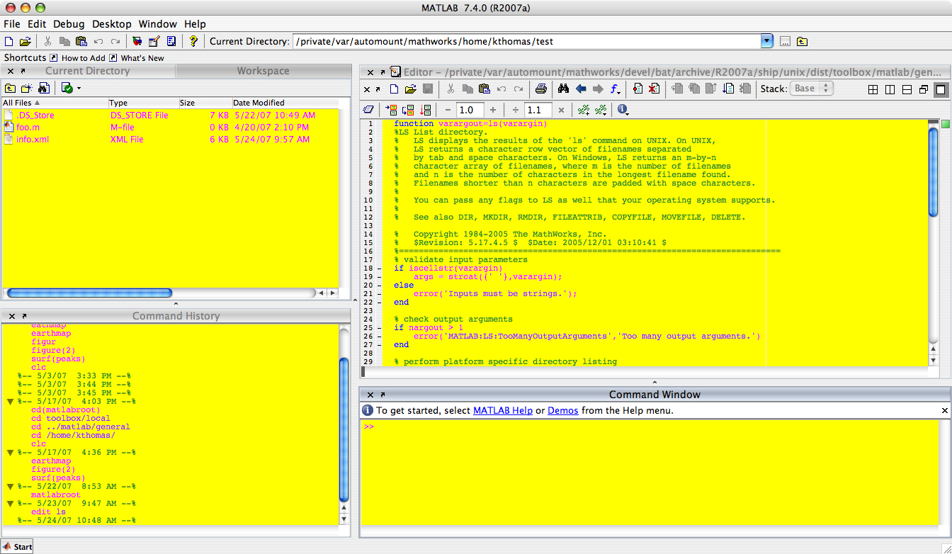This screenshot has height=554, width=952.
Task: Collapse the 5/17/07 4:03 PM history group
Action: (x=11, y=402)
